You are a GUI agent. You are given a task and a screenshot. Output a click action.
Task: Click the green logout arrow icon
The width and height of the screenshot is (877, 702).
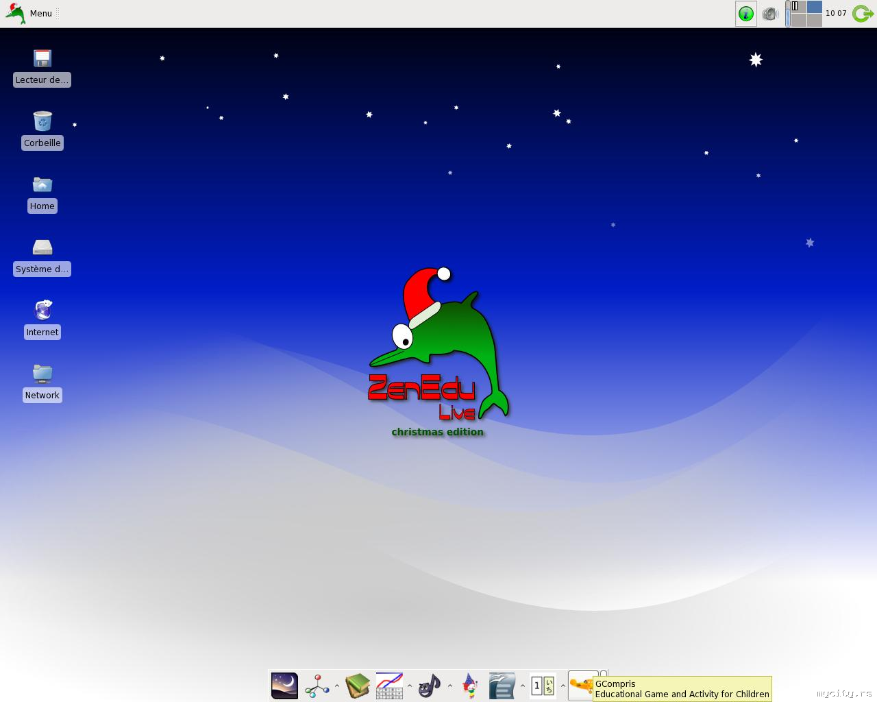(863, 14)
